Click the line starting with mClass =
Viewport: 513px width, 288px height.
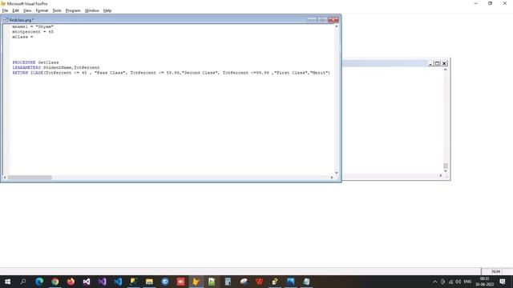pos(22,37)
